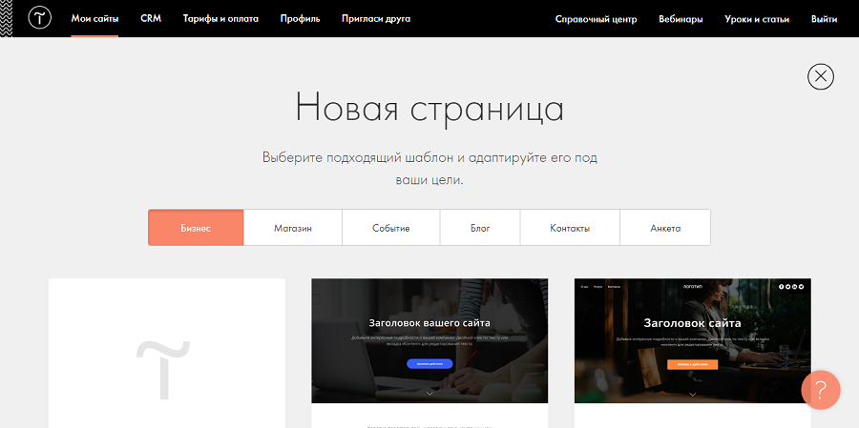Image resolution: width=859 pixels, height=428 pixels.
Task: Open Мои сайты in top navigation
Action: pyautogui.click(x=94, y=19)
